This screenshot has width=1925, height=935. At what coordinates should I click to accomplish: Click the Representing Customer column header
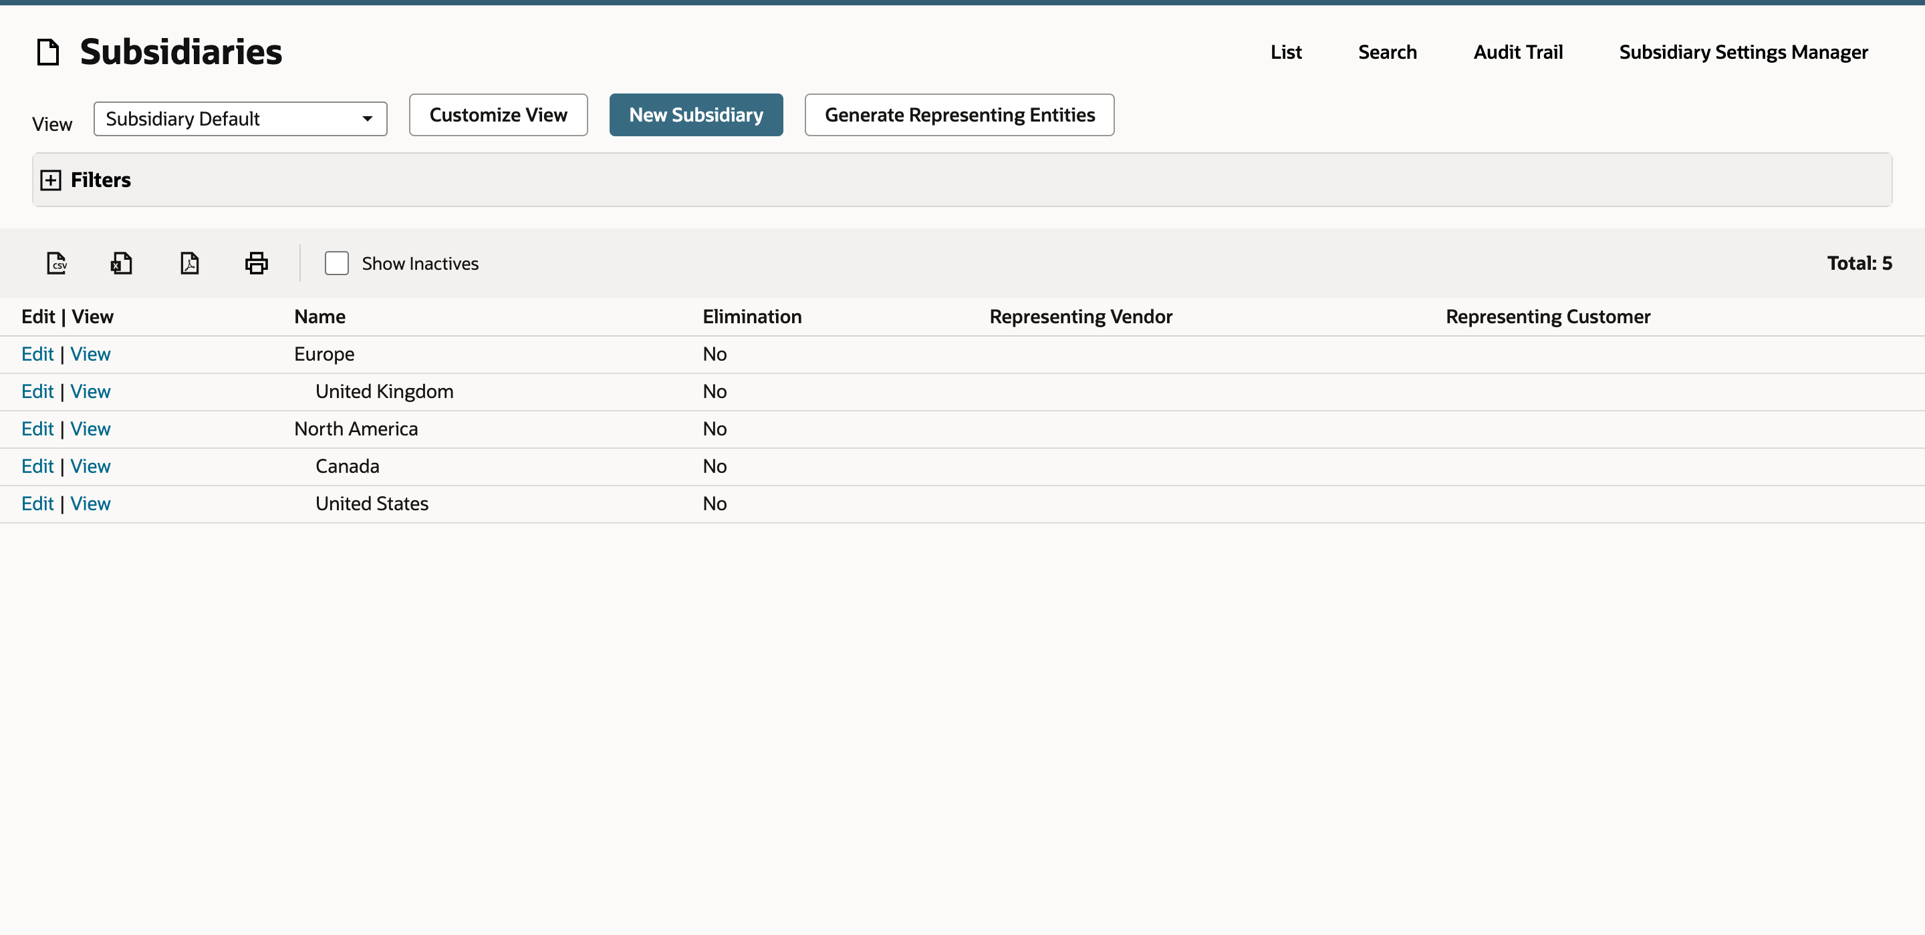click(x=1547, y=317)
